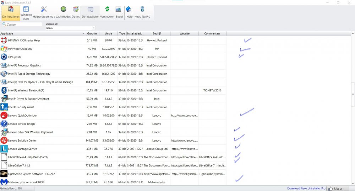Image resolution: width=355 pixels, height=191 pixels.
Task: Click the active De-installeren uninstaller tab icon
Action: coord(11,9)
